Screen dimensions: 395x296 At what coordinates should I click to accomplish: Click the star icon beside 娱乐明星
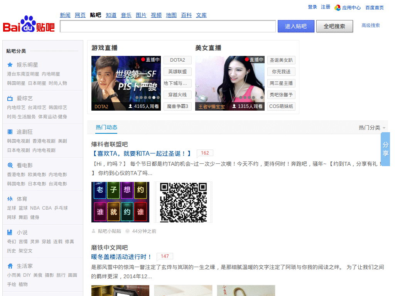tap(10, 65)
